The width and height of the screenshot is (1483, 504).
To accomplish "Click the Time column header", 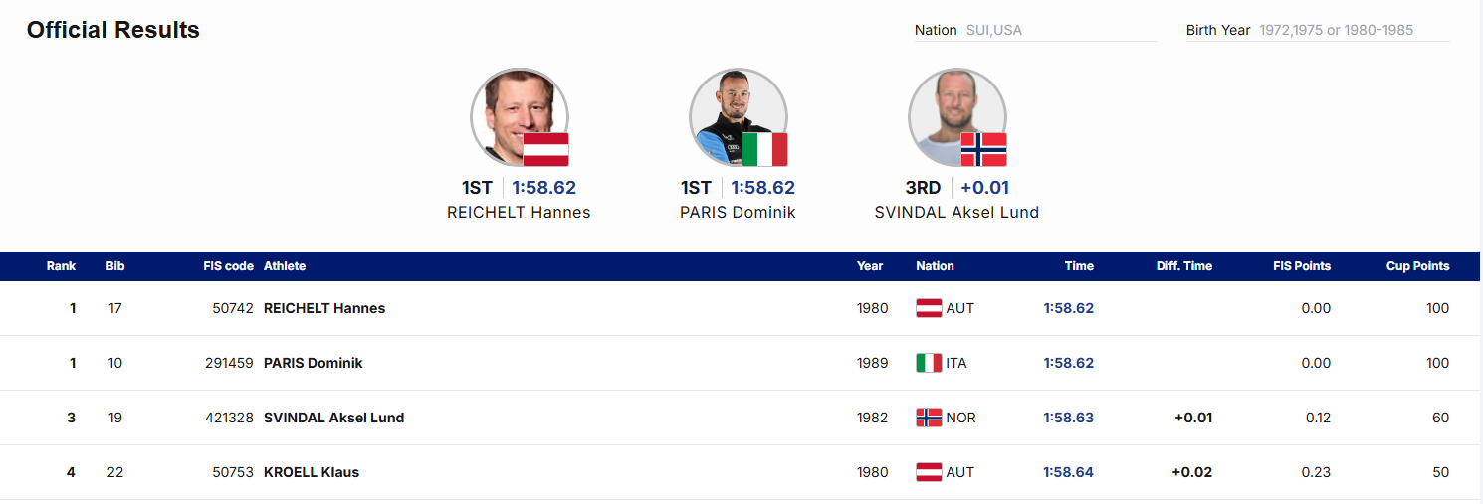I will [1079, 266].
